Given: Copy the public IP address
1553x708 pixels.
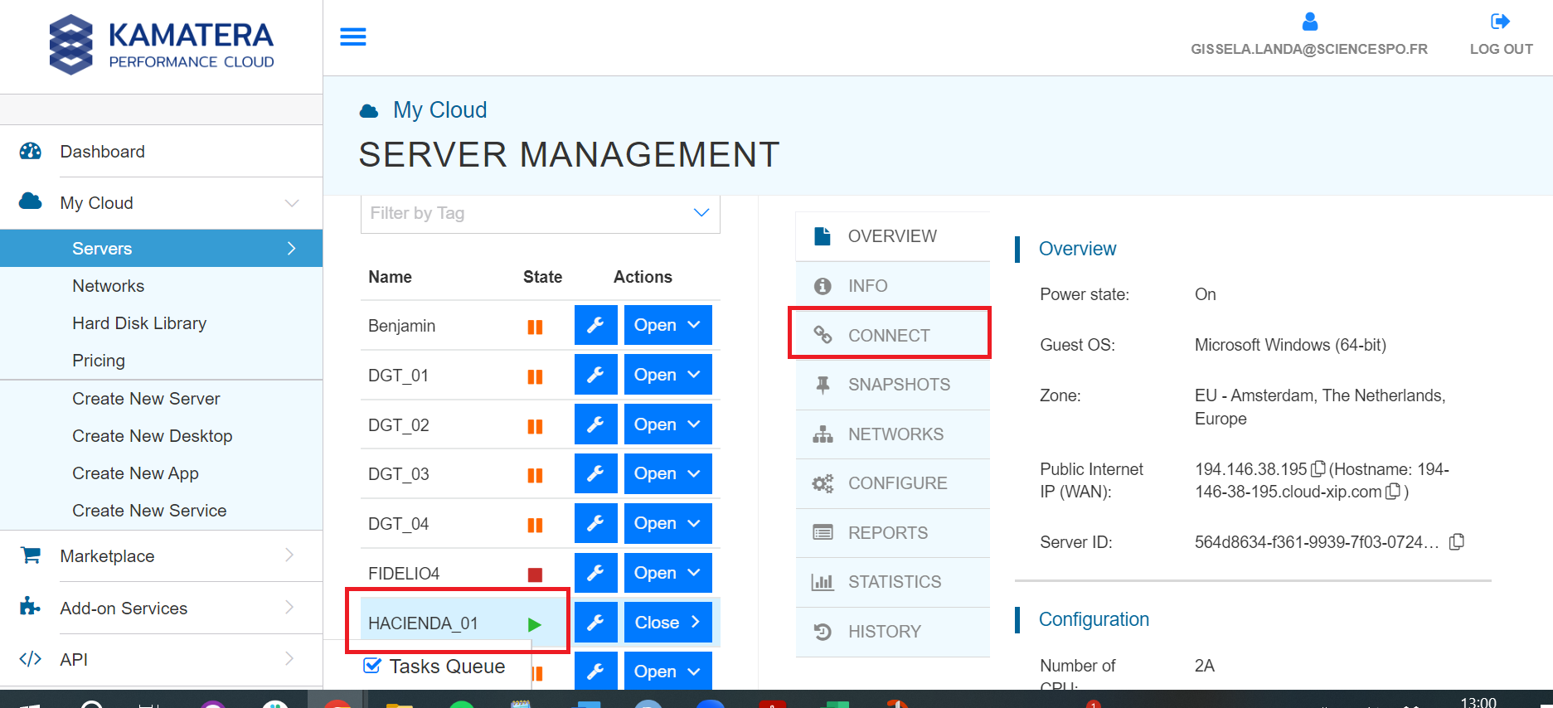Looking at the screenshot, I should coord(1318,469).
